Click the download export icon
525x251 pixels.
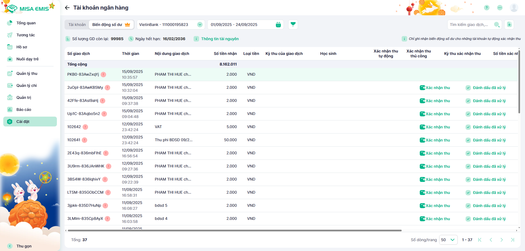pos(509,25)
